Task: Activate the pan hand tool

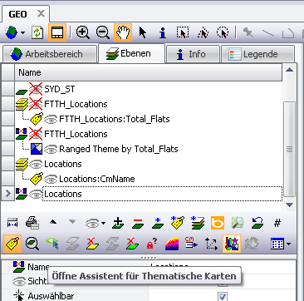Action: [123, 32]
